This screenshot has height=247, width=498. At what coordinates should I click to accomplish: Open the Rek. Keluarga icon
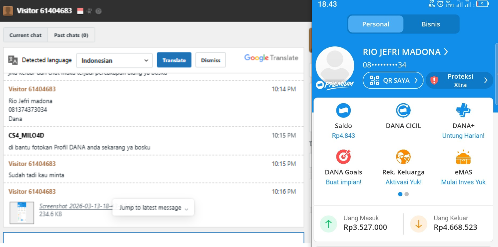pos(403,157)
